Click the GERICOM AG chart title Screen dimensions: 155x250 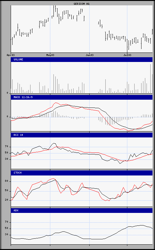click(81, 4)
